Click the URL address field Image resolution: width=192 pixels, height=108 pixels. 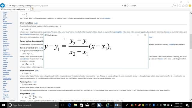[66, 6]
